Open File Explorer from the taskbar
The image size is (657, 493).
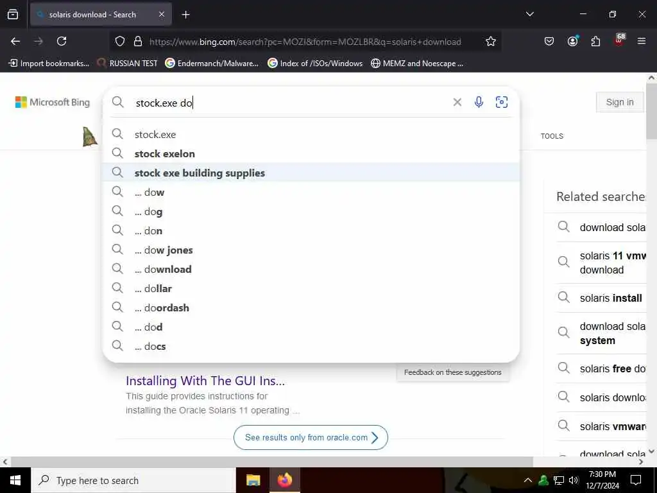[253, 480]
